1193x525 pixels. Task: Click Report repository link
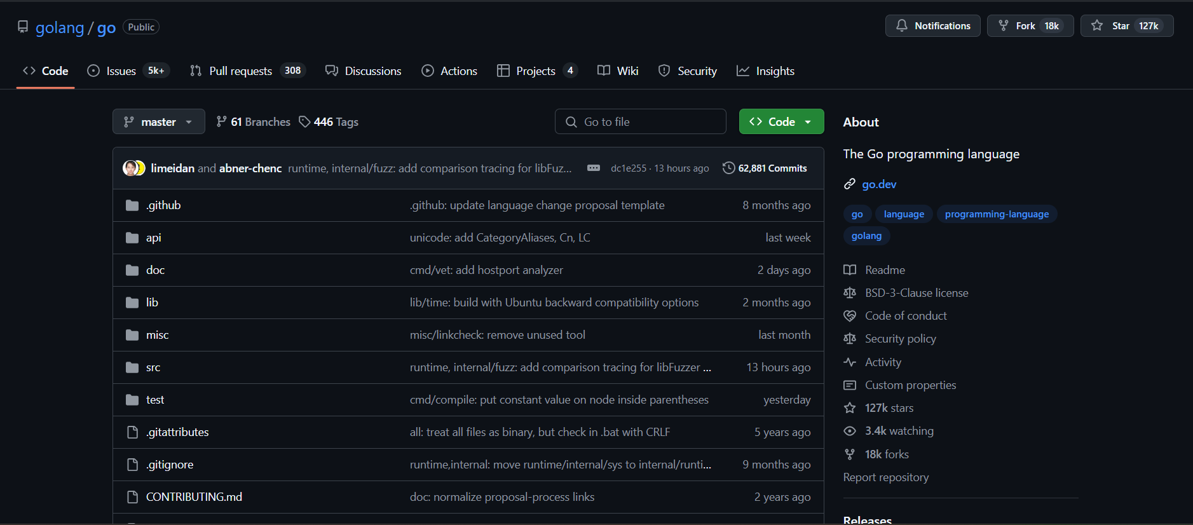pyautogui.click(x=885, y=477)
